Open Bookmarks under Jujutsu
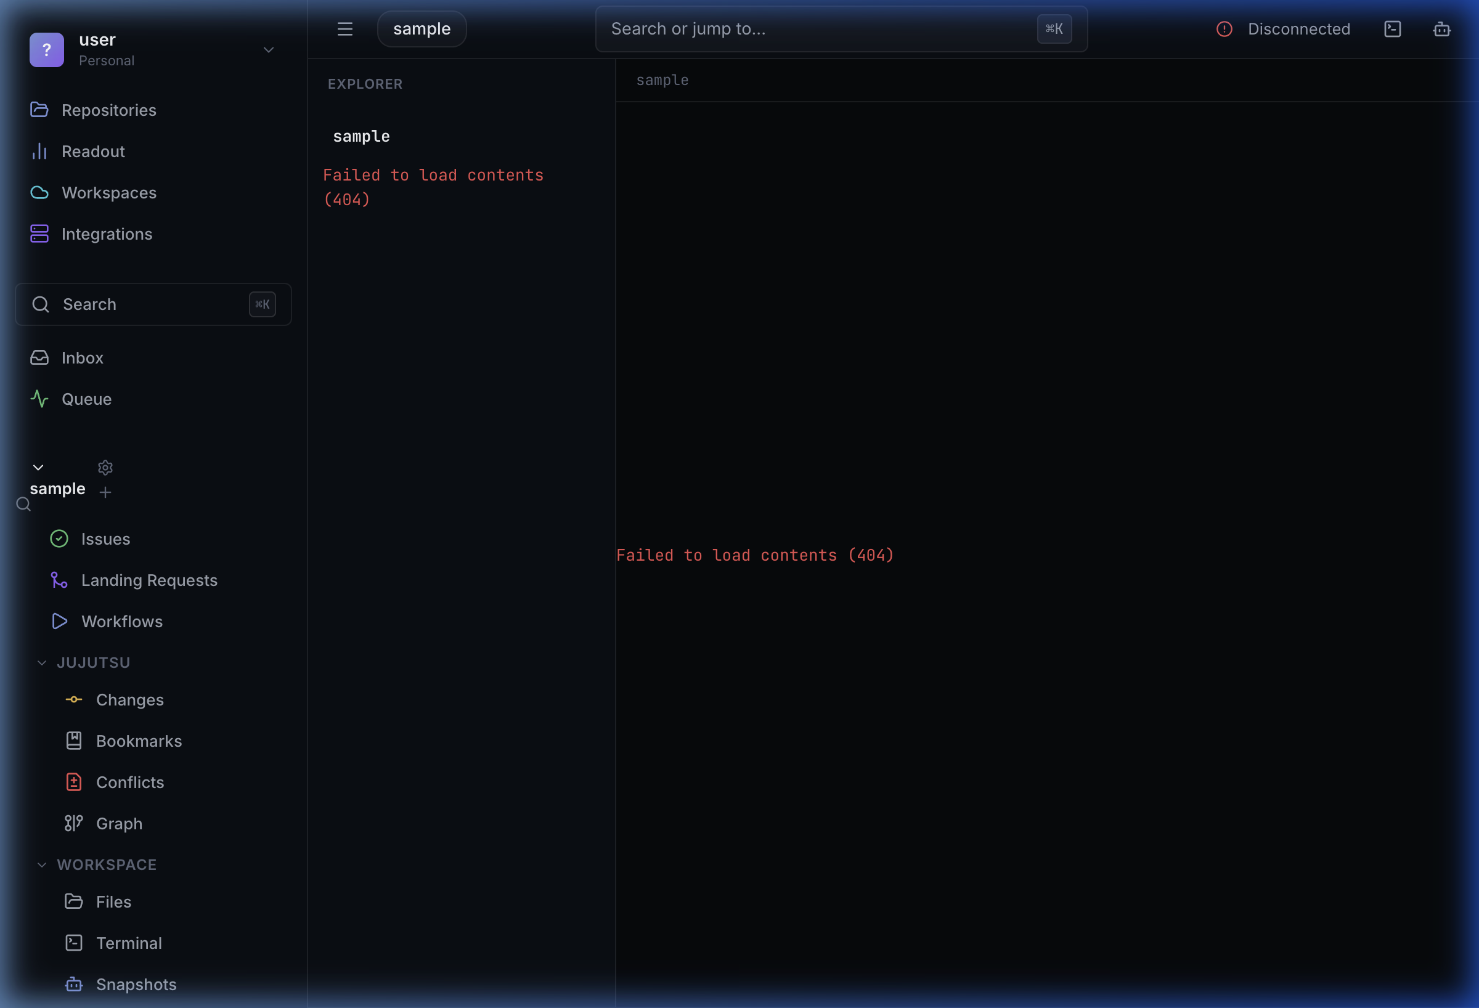1479x1008 pixels. click(x=139, y=740)
